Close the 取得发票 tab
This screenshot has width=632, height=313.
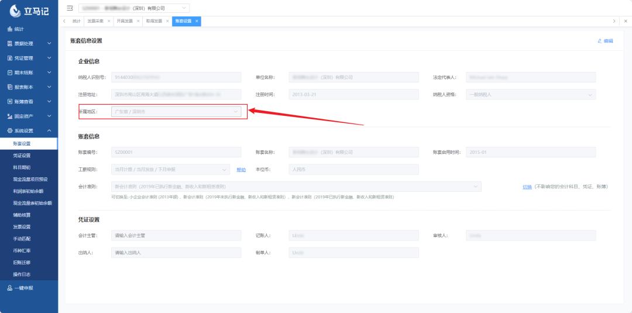click(168, 21)
